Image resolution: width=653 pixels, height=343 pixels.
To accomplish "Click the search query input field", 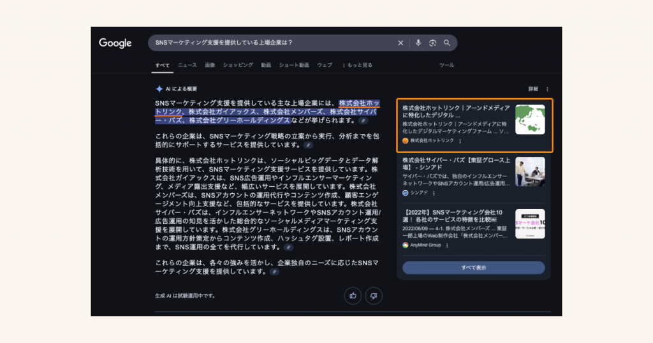I will [273, 43].
